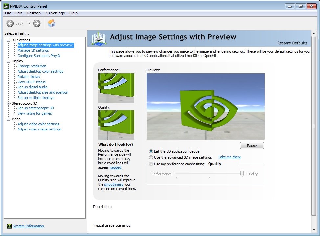The height and width of the screenshot is (236, 320).
Task: Go to the Home page icon
Action: [52, 23]
